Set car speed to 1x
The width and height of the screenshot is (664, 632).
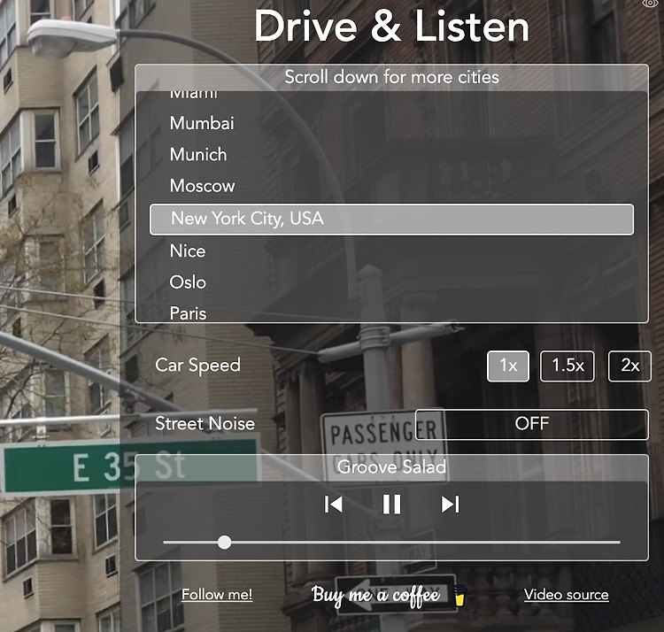(508, 366)
